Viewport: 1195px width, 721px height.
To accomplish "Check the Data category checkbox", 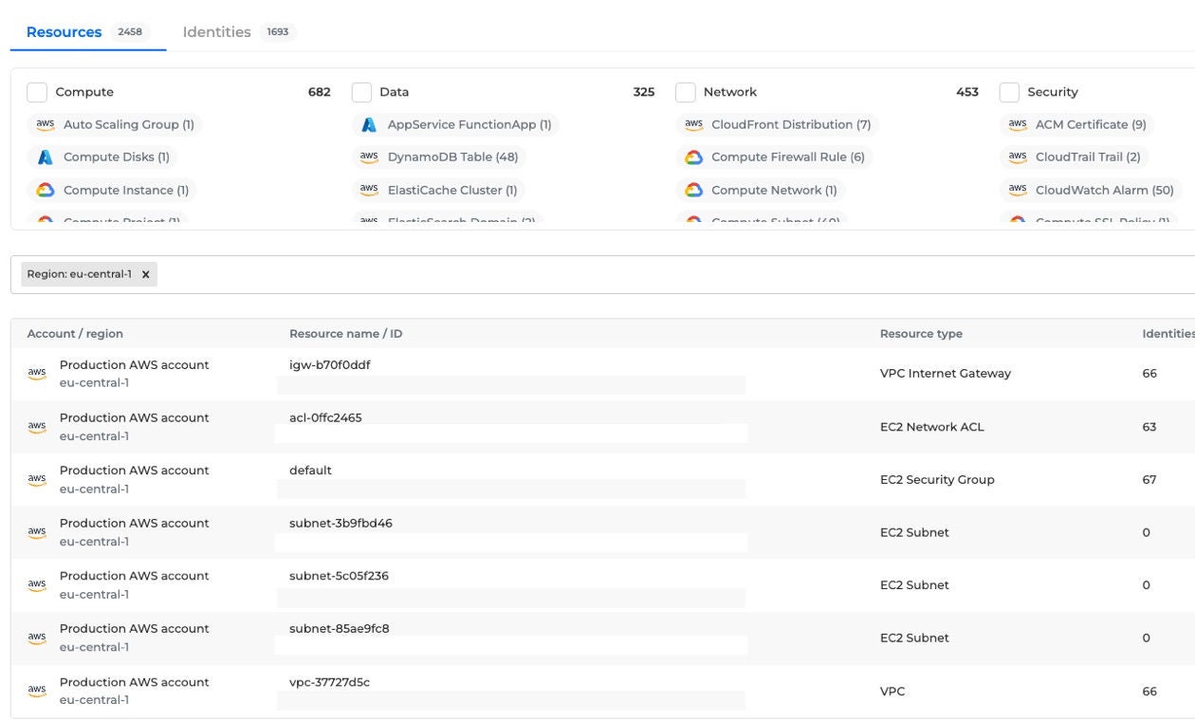I will point(361,92).
